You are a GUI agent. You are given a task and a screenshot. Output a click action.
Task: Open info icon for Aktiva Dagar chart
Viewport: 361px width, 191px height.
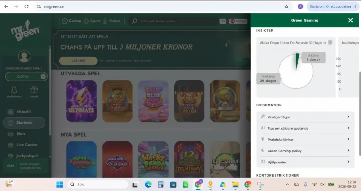click(x=330, y=42)
